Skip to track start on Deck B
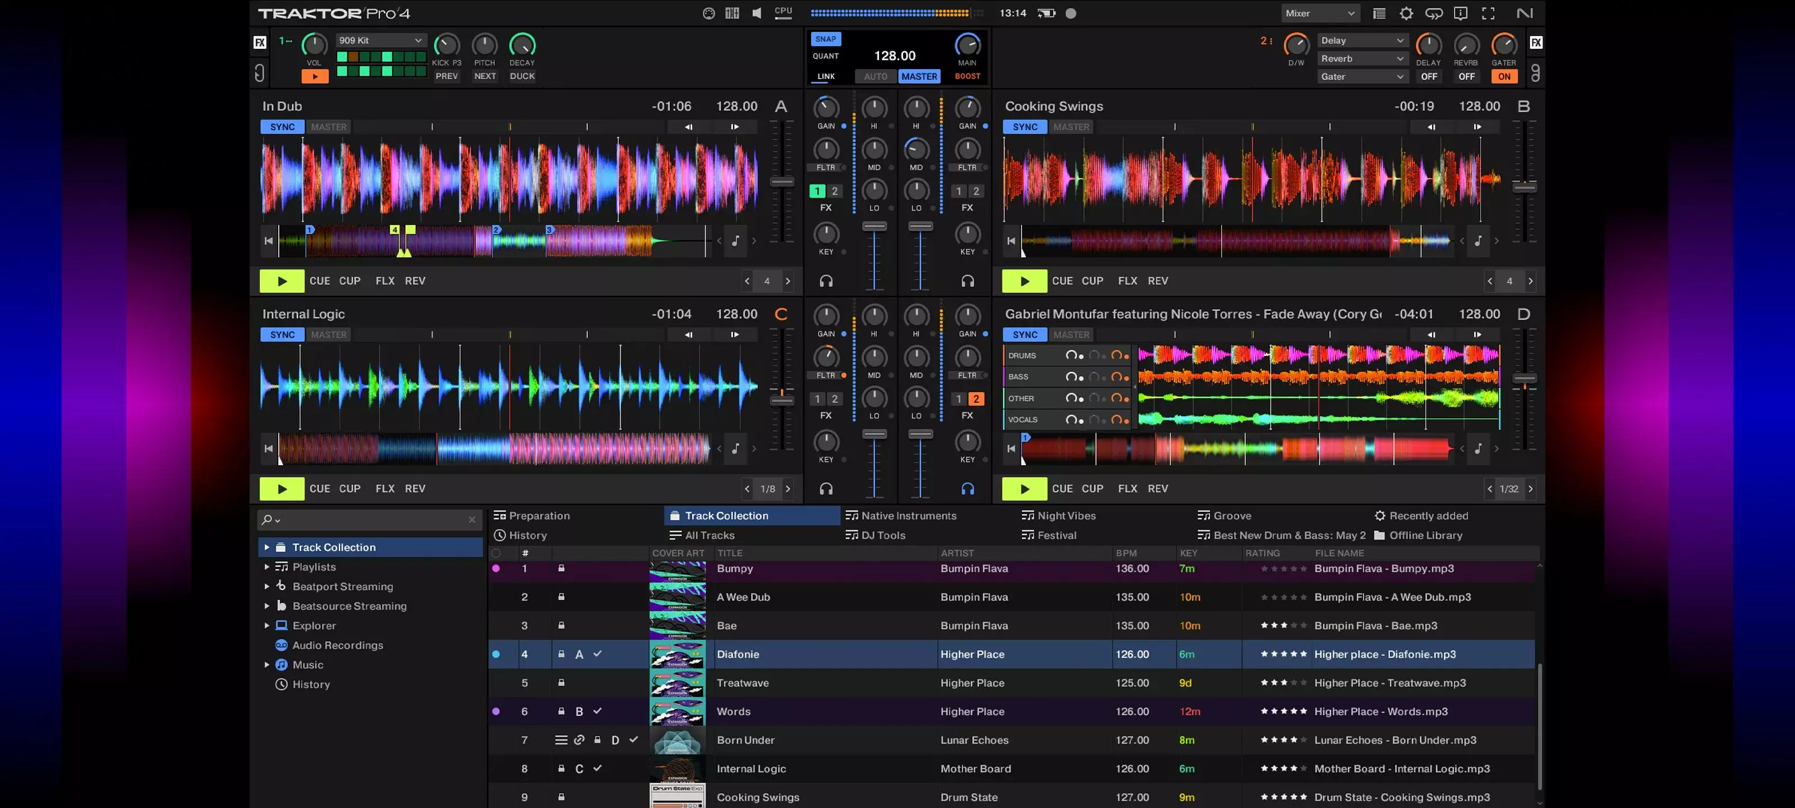This screenshot has height=808, width=1795. click(1011, 241)
